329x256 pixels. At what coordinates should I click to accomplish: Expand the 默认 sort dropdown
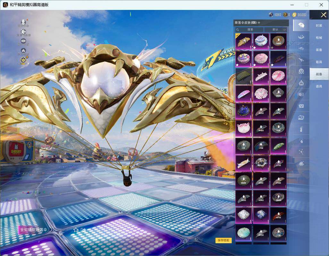point(275,30)
